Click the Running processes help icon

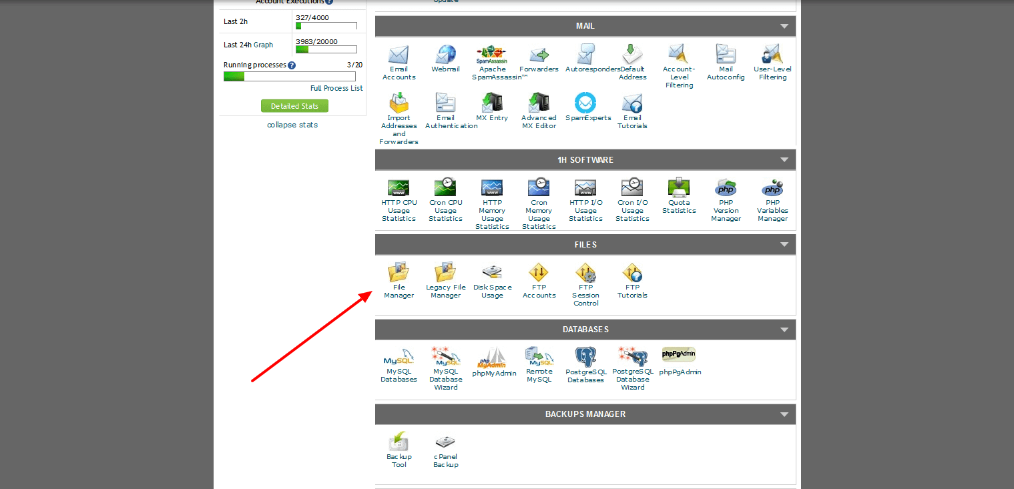[x=292, y=65]
